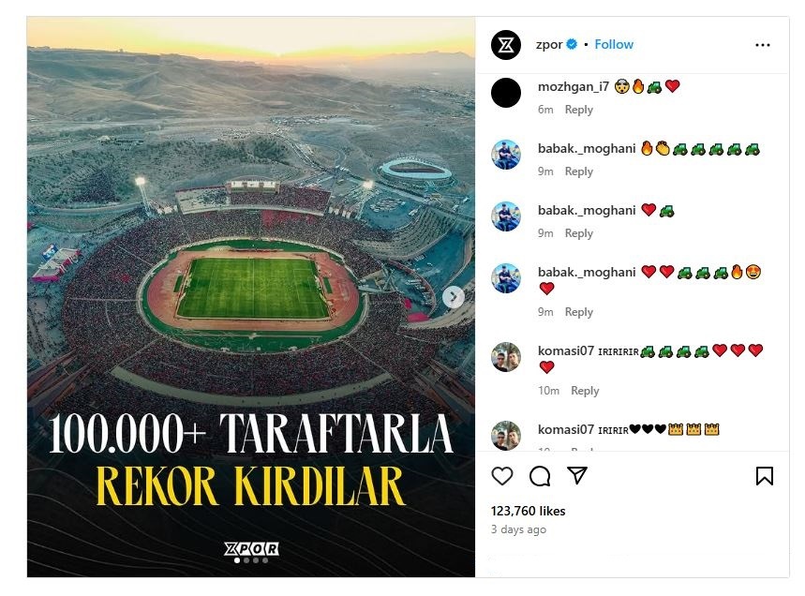This screenshot has height=596, width=805.
Task: Open the zpor profile avatar logo
Action: [506, 45]
